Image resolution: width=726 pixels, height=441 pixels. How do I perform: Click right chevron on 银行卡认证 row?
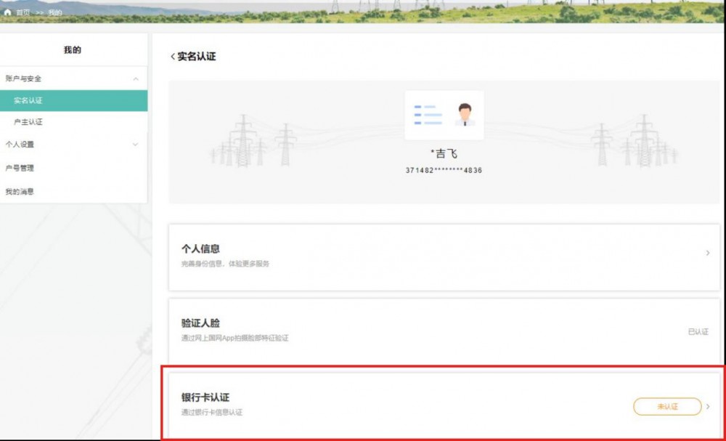[709, 406]
